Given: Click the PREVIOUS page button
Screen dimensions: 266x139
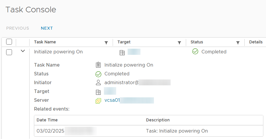Looking at the screenshot, I should [18, 28].
